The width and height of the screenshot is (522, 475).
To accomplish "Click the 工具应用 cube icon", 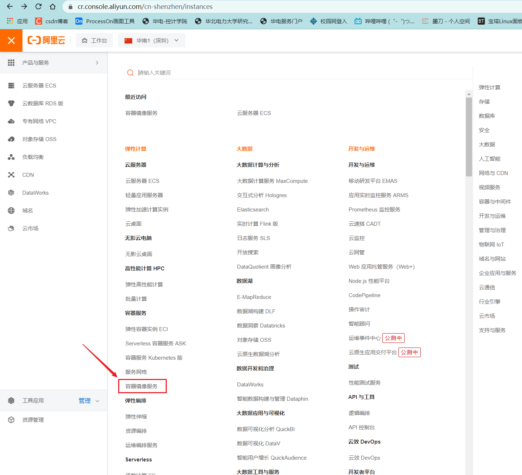I will (x=11, y=400).
